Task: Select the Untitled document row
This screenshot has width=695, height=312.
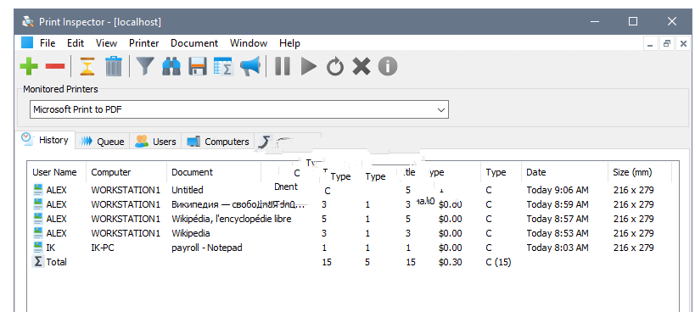Action: (354, 190)
